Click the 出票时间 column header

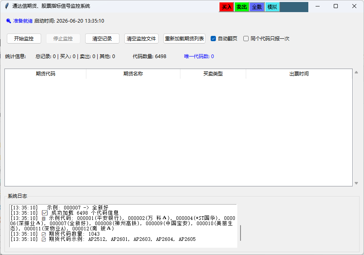point(299,74)
